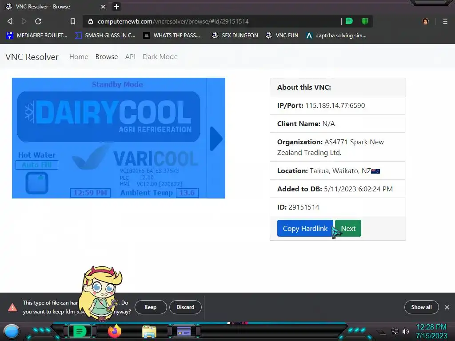Click the green Next button
455x341 pixels.
[348, 228]
